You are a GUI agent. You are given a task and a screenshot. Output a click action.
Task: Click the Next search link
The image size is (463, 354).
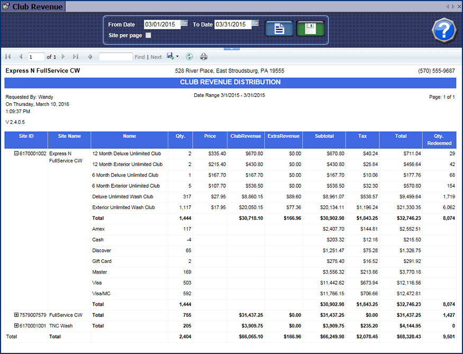pyautogui.click(x=156, y=57)
